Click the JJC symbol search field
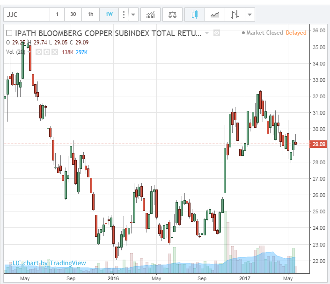This screenshot has height=284, width=330. (27, 15)
